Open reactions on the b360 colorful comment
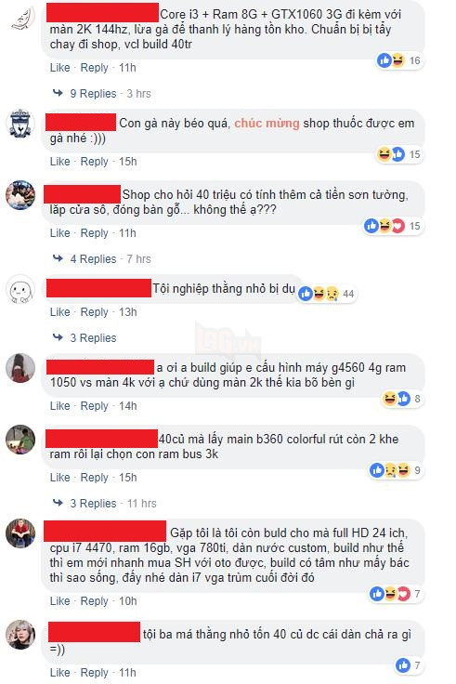 point(396,470)
